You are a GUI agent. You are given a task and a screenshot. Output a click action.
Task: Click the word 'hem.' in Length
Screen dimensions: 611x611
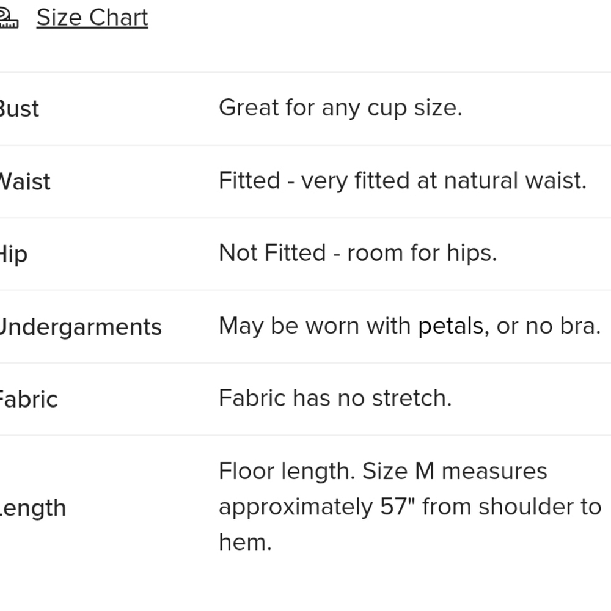click(x=245, y=543)
